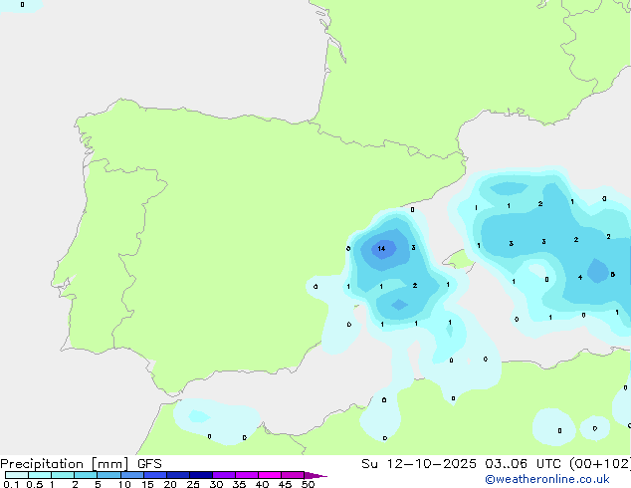Viewport: 631px width, 488px height.
Task: Click the '15' legend label
Action: pyautogui.click(x=147, y=484)
